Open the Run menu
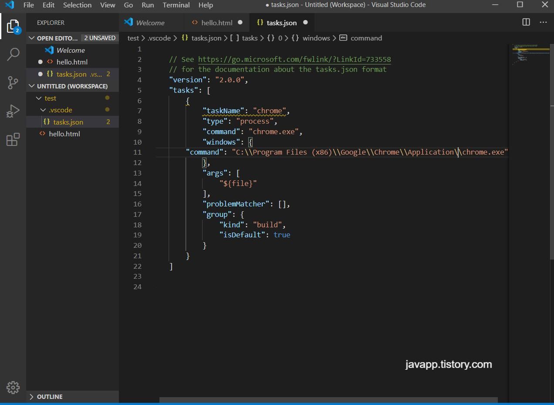Screen dimensions: 554x405 (148, 5)
